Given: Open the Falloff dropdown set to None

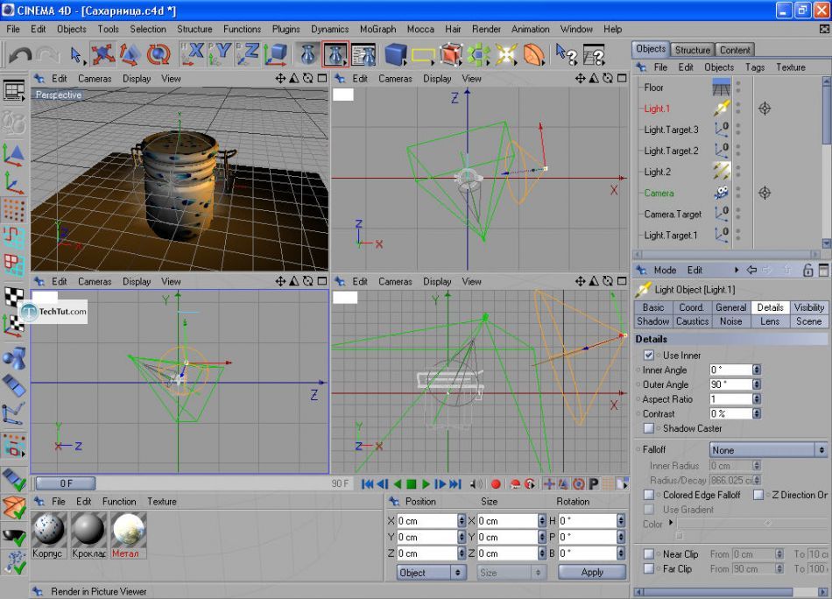Looking at the screenshot, I should point(768,450).
